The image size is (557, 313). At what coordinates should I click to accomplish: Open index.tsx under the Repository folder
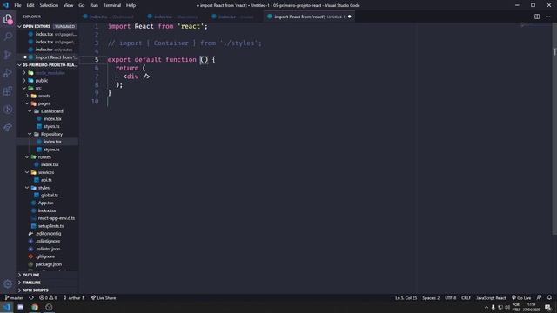(52, 142)
